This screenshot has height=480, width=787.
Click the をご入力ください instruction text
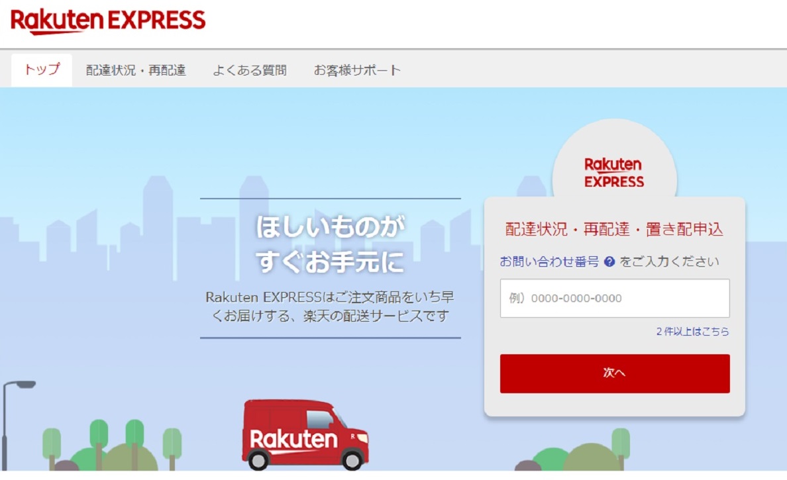click(x=669, y=262)
